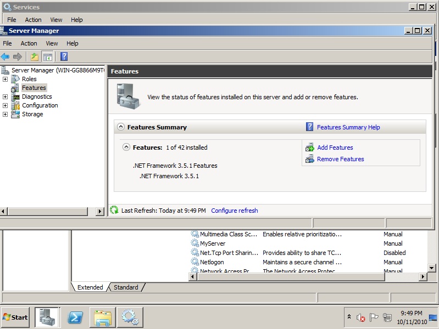Switch to Standard tab in Services

(x=126, y=287)
